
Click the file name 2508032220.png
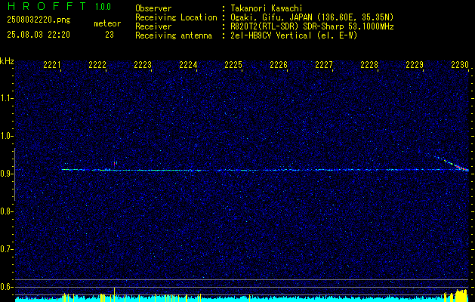pyautogui.click(x=39, y=20)
